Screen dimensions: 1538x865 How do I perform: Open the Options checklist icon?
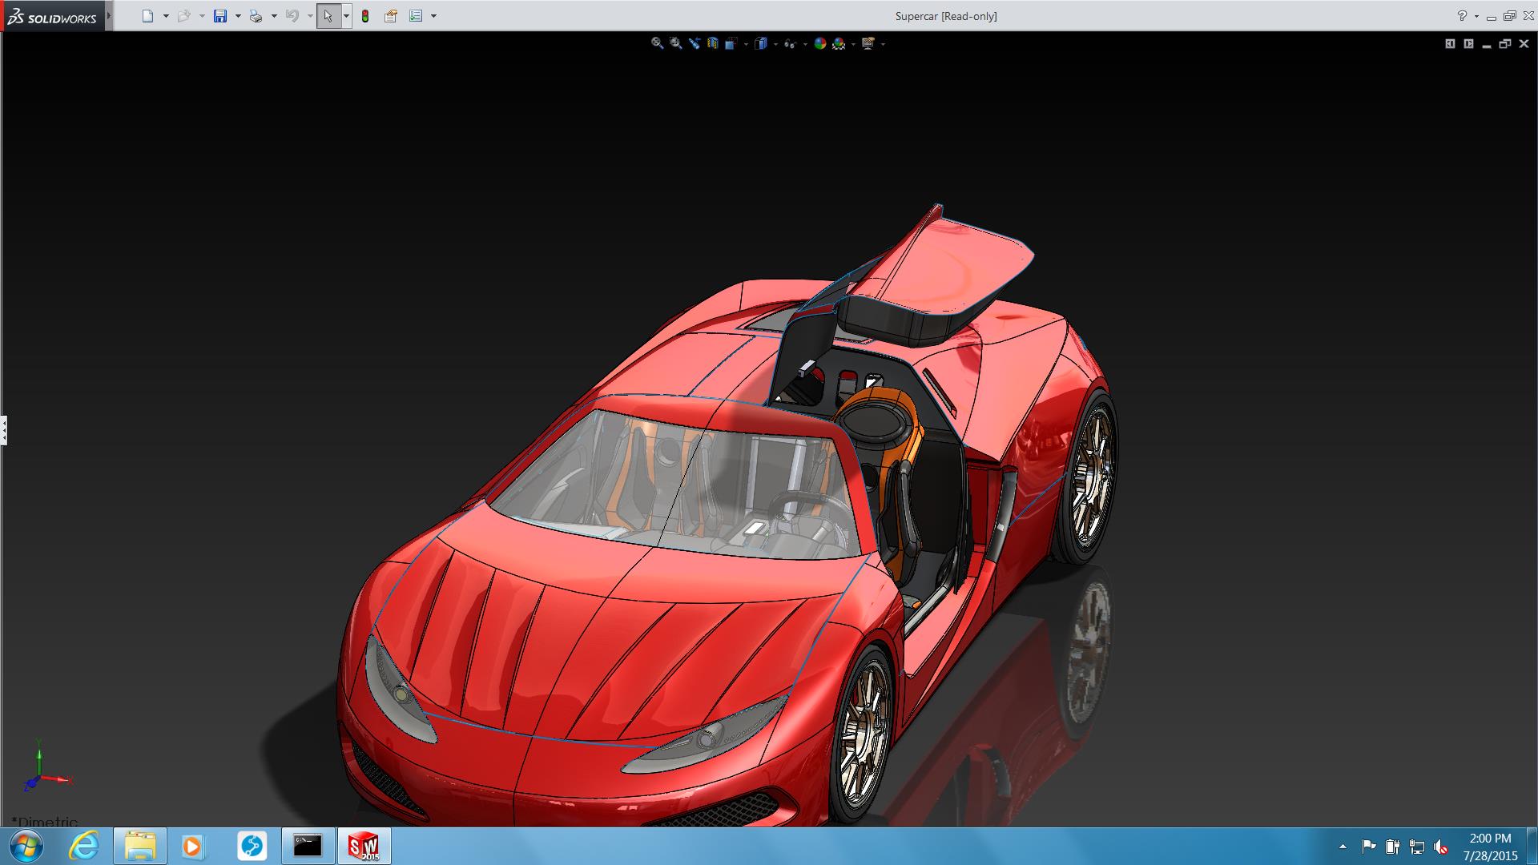pos(416,16)
